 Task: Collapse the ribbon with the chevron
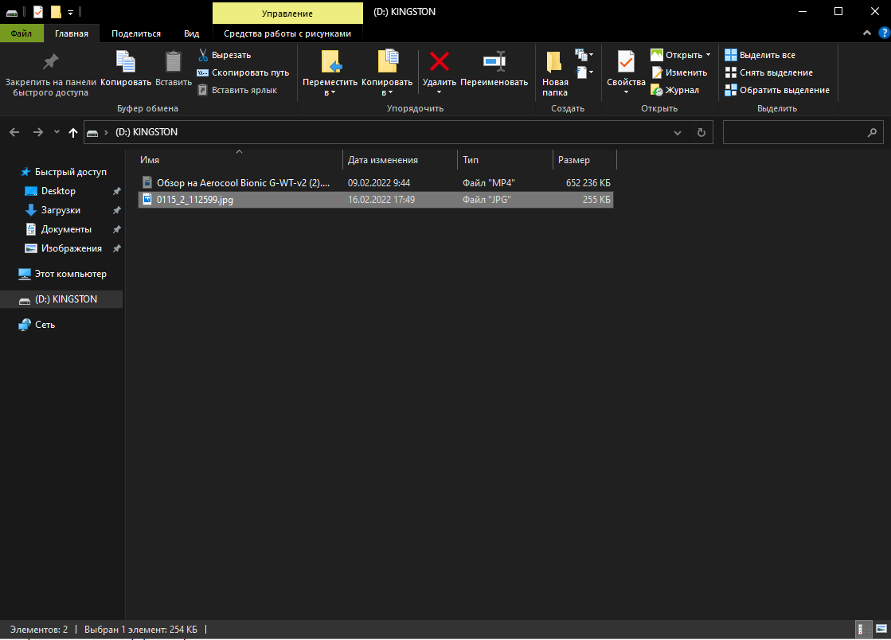[x=867, y=33]
